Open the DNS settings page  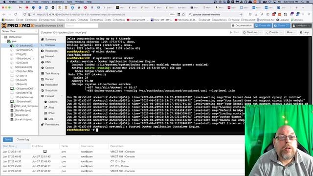(x=48, y=62)
